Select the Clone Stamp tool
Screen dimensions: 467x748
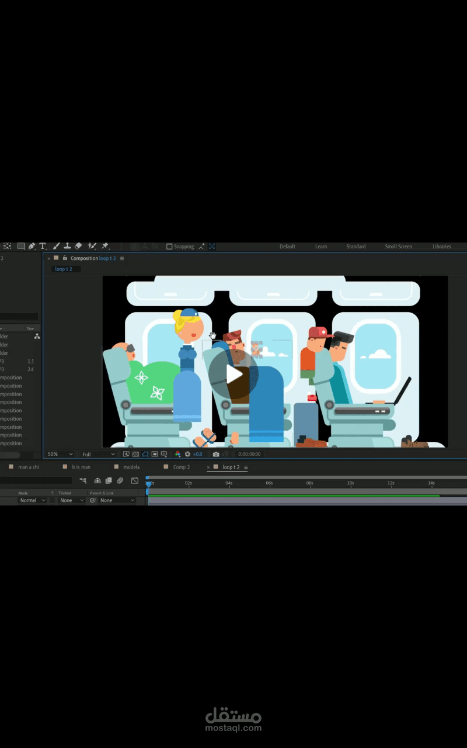tap(67, 247)
